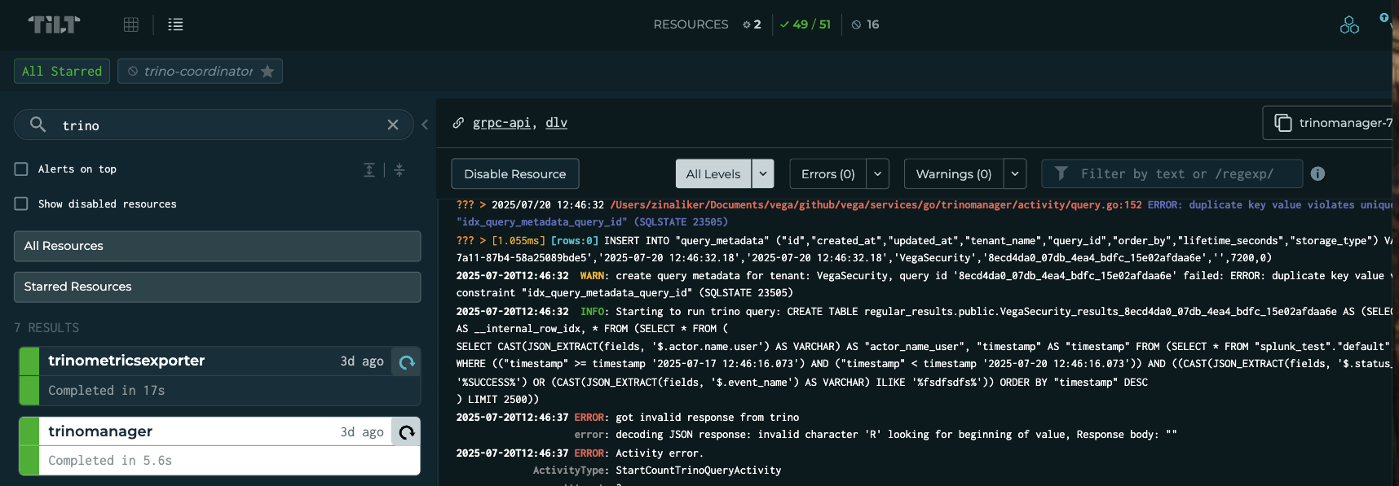Switch to detail list view icon
The height and width of the screenshot is (486, 1399).
pos(175,24)
